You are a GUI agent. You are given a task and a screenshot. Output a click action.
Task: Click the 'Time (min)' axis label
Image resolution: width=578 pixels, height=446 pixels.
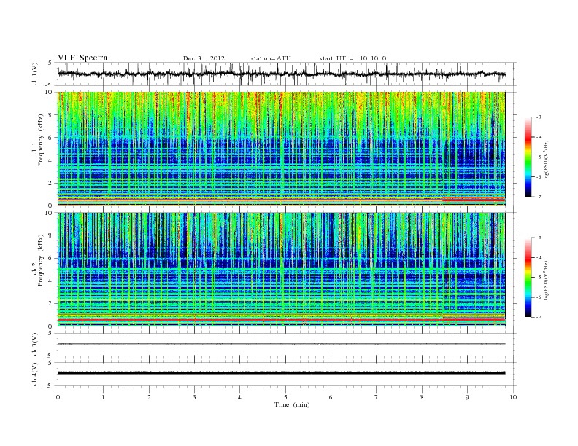[292, 404]
